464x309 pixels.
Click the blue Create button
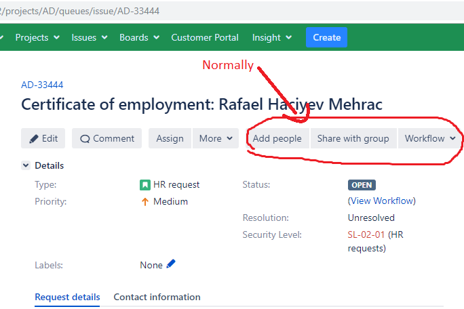(326, 37)
